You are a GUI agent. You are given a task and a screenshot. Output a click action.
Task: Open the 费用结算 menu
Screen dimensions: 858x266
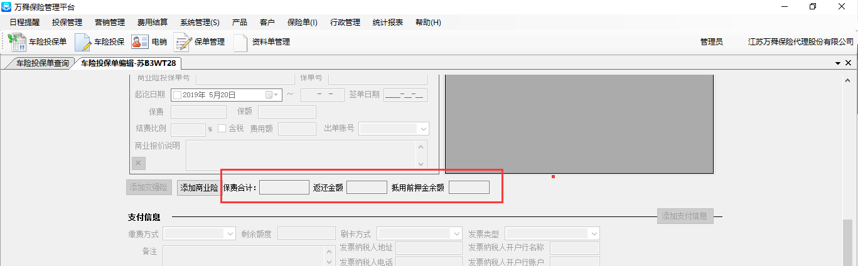pyautogui.click(x=153, y=22)
